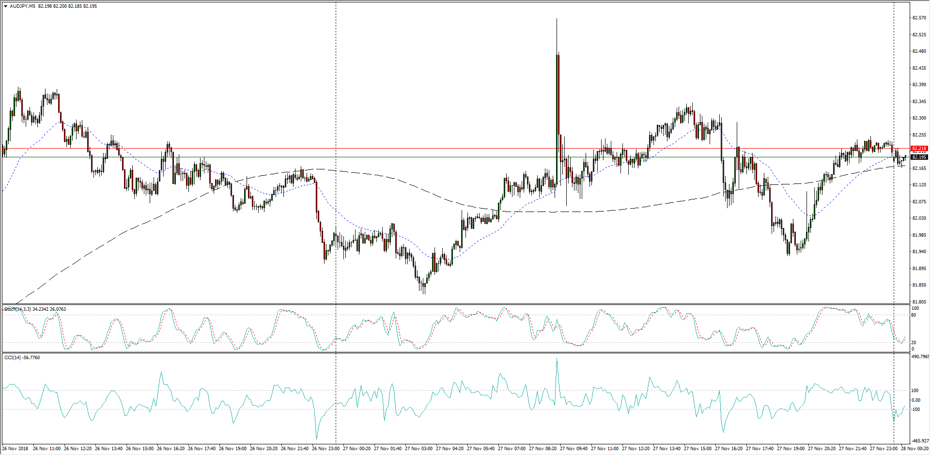Click the 82.390 price scale value

919,85
